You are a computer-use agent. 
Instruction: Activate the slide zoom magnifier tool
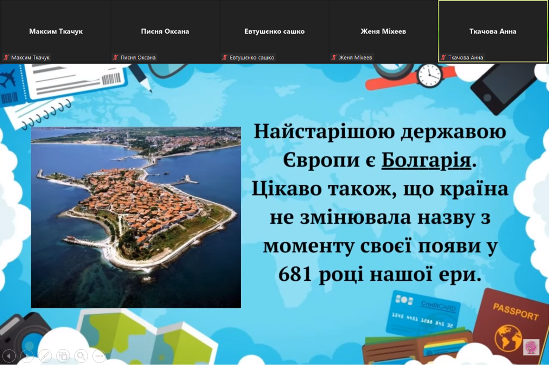click(x=81, y=356)
